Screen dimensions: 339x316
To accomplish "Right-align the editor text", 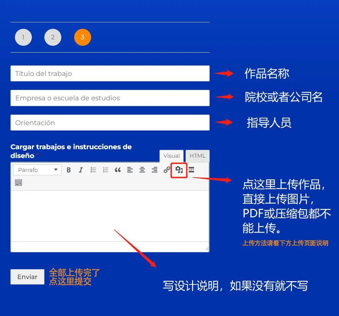I will tap(154, 170).
